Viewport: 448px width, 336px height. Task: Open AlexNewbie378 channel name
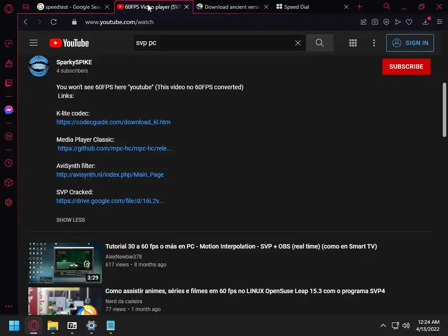point(123,256)
